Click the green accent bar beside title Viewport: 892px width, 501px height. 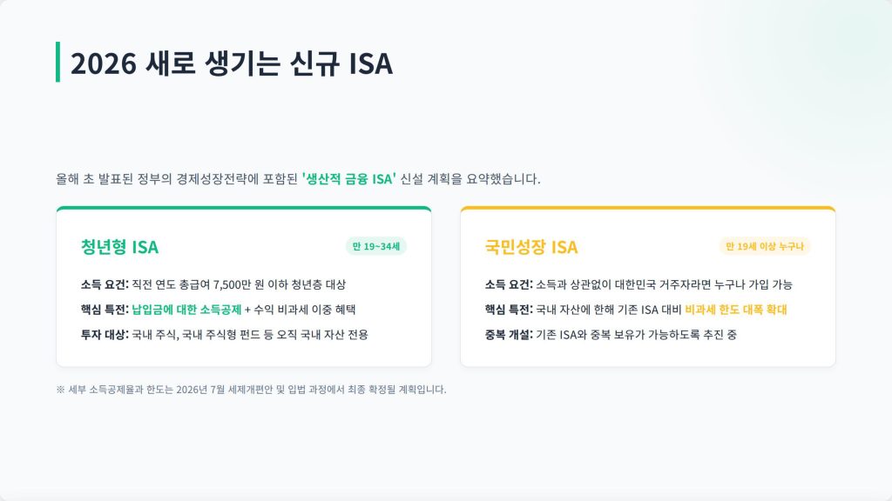(x=57, y=62)
